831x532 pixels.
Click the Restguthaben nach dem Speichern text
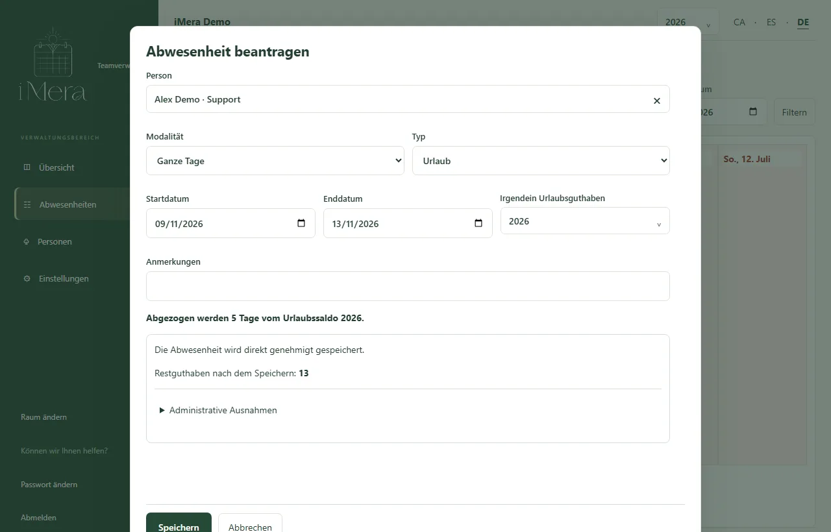tap(231, 373)
